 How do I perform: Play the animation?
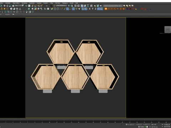tap(167, 124)
